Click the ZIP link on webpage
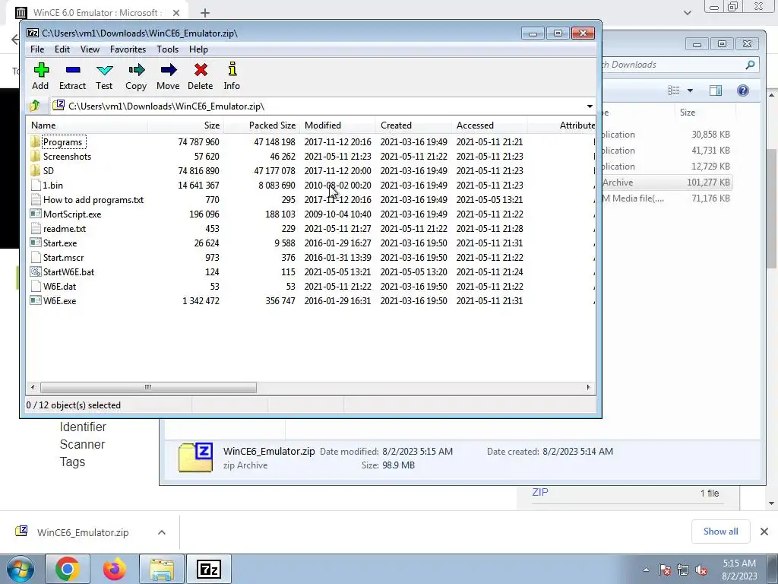The height and width of the screenshot is (584, 778). tap(540, 492)
